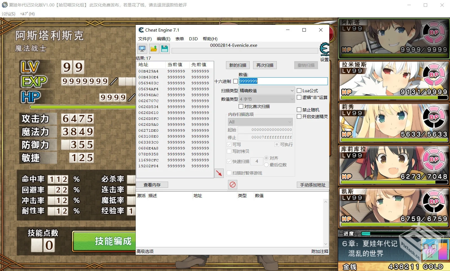Click 拉米娅斯 HP bar

pyautogui.click(x=394, y=98)
